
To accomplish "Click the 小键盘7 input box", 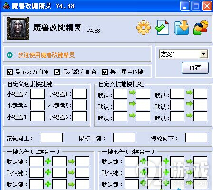I will 38,94.
